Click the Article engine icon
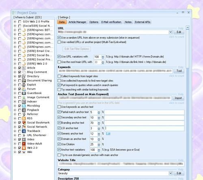This screenshot has height=180, width=203. click(x=24, y=68)
